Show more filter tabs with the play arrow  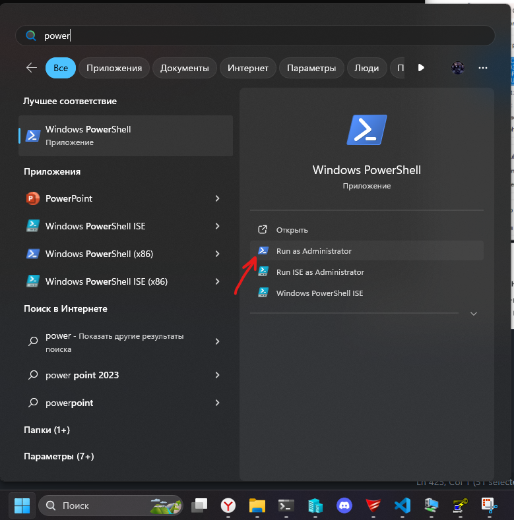(421, 68)
